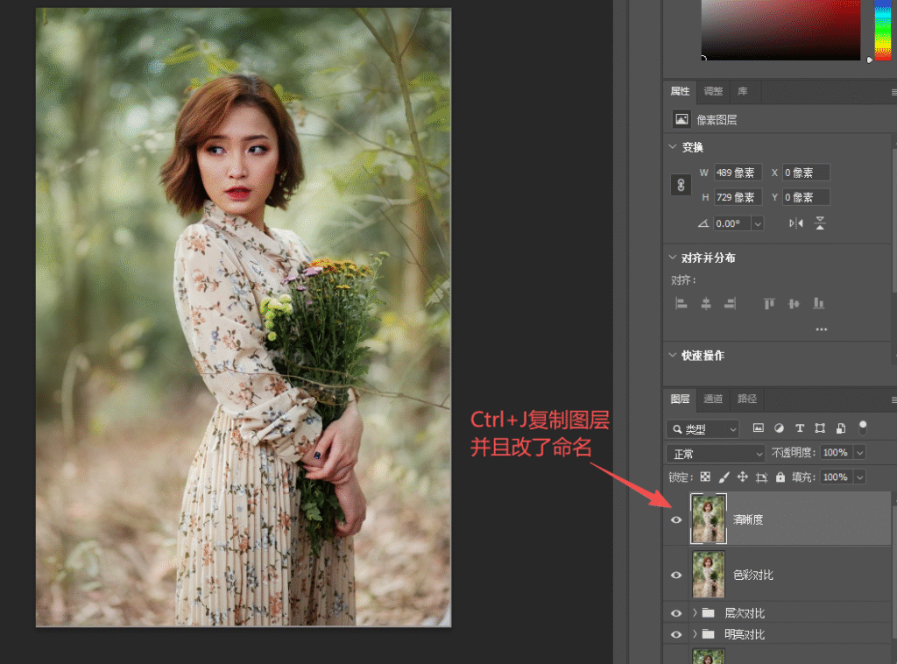The width and height of the screenshot is (897, 664).
Task: Select the 色彩对比 layer thumbnail
Action: point(708,574)
